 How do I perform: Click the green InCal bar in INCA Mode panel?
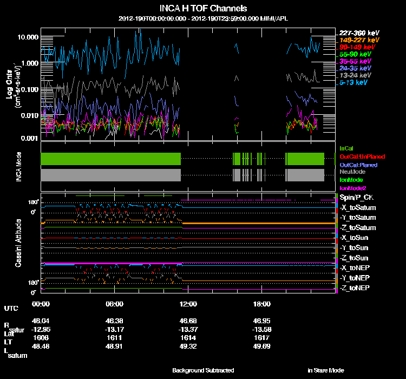click(110, 159)
